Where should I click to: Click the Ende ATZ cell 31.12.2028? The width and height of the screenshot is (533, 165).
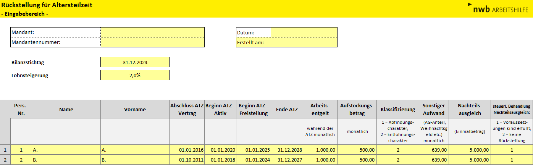point(287,150)
